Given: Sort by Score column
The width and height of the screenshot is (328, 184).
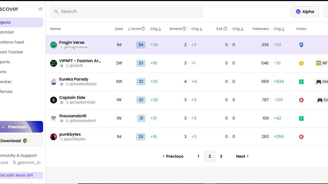Looking at the screenshot, I should pos(136,29).
